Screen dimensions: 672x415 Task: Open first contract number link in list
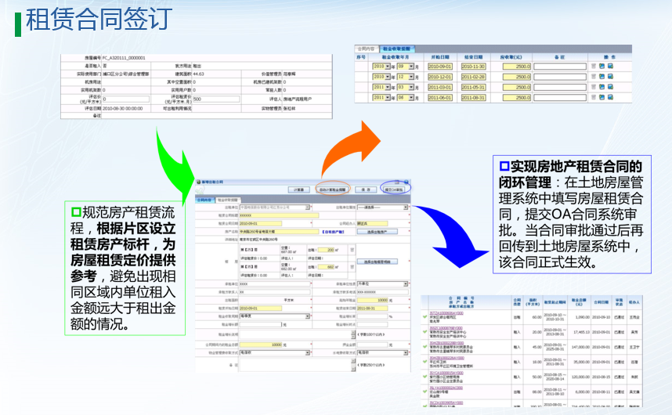[446, 313]
